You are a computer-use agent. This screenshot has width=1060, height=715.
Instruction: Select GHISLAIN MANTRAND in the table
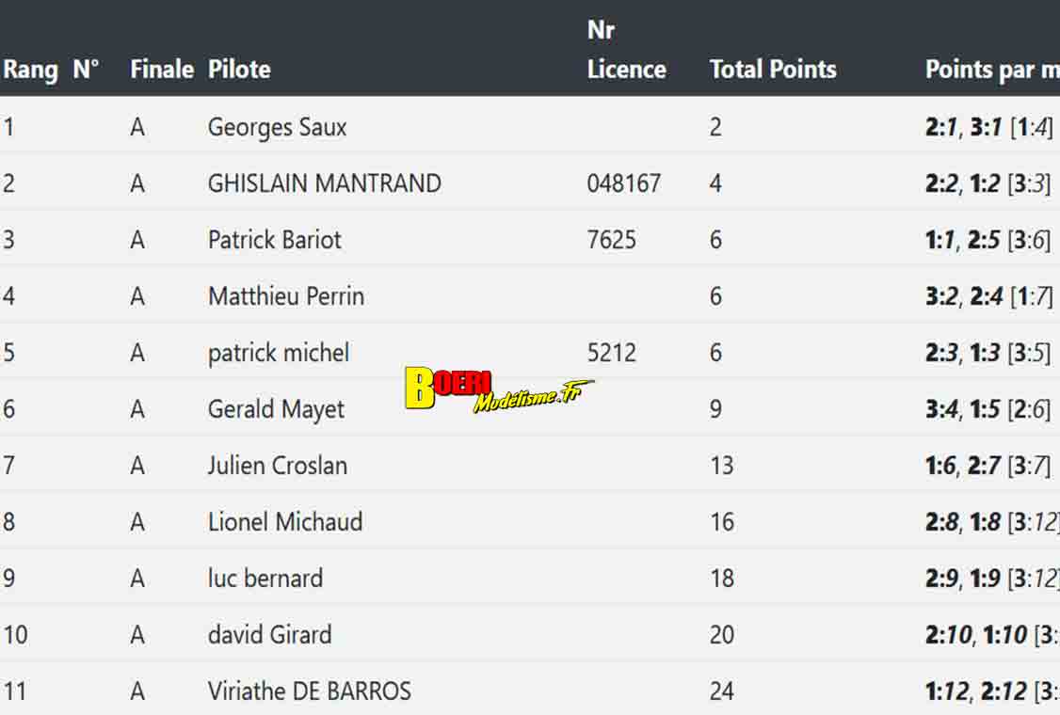click(325, 183)
